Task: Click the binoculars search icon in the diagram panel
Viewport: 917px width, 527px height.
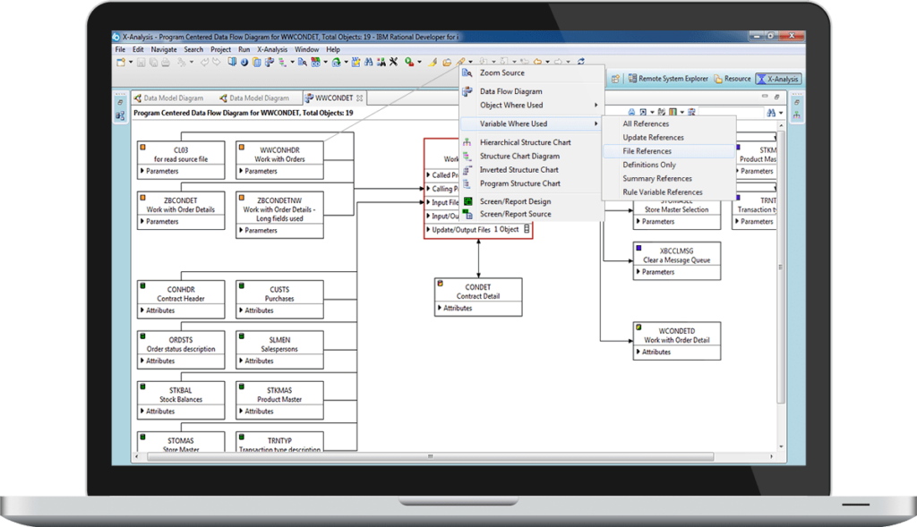Action: [x=773, y=112]
